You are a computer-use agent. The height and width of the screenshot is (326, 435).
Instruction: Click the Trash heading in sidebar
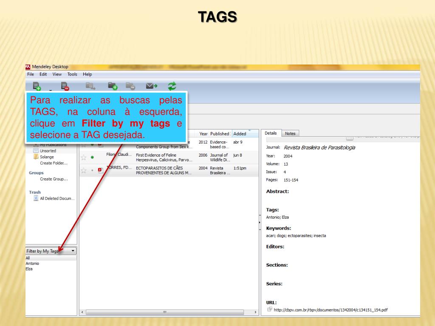[x=35, y=192]
